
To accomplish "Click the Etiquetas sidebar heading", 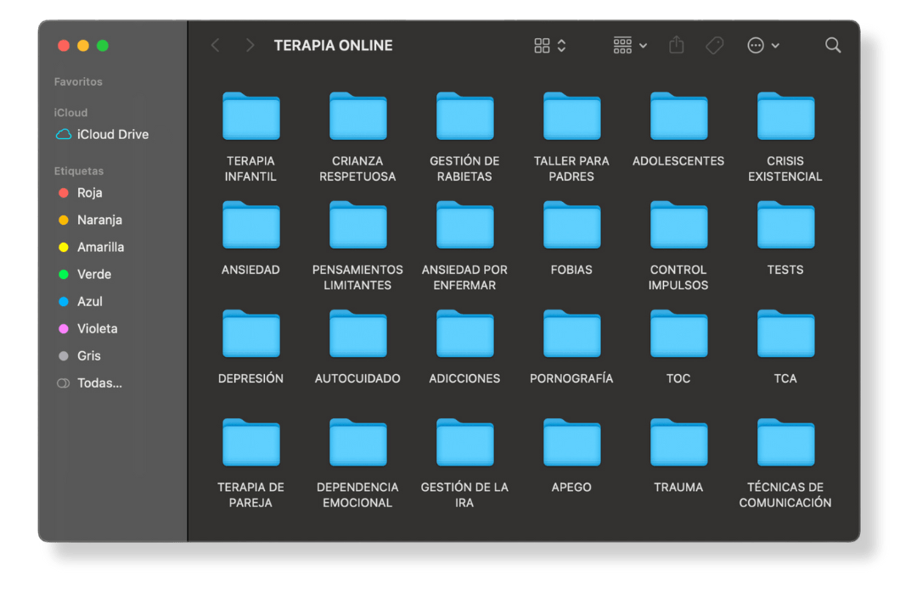I will click(79, 171).
